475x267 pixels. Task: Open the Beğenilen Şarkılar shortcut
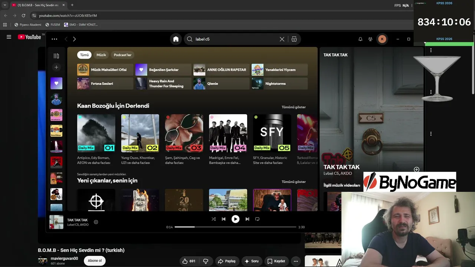point(163,70)
